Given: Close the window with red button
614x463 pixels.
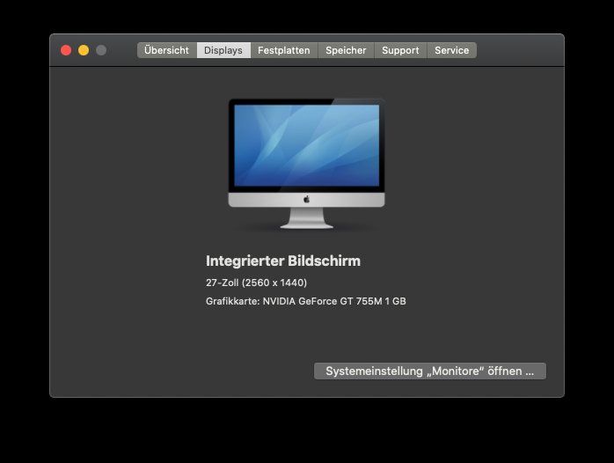Looking at the screenshot, I should tap(66, 50).
